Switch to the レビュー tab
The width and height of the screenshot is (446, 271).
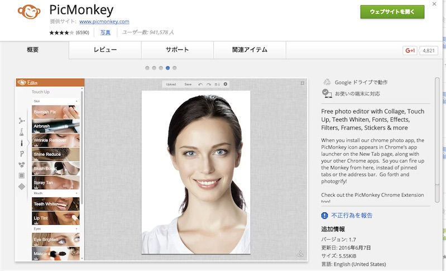click(105, 50)
